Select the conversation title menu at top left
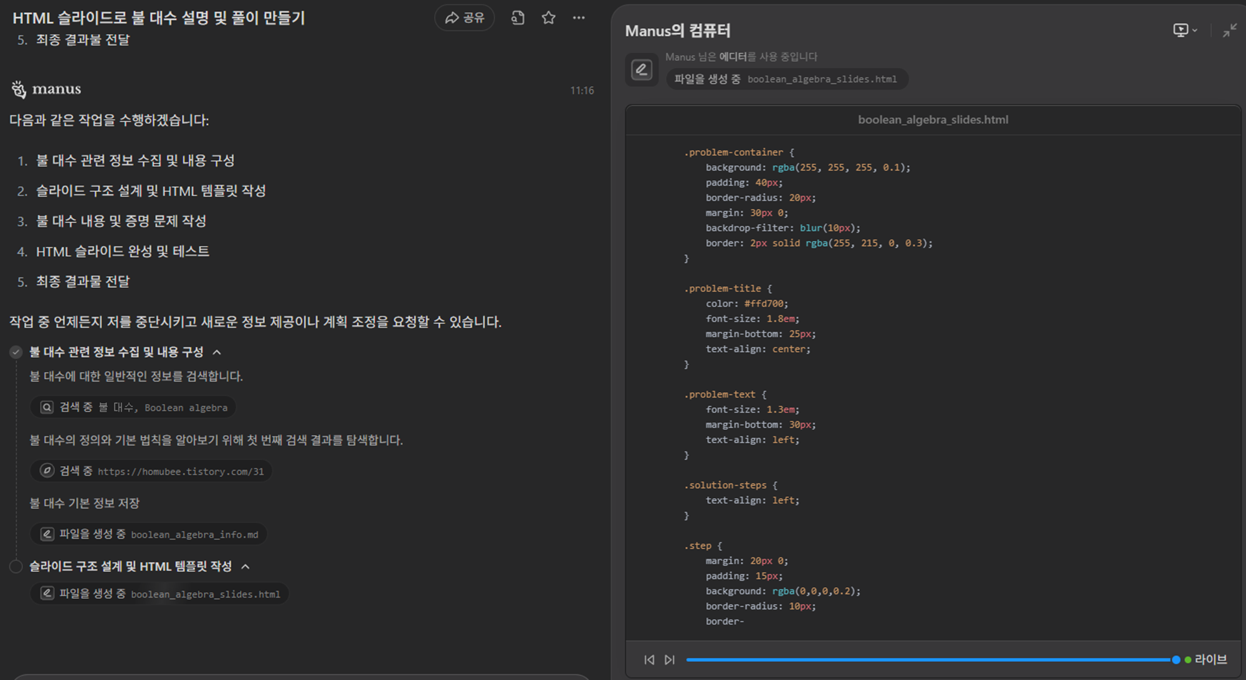The height and width of the screenshot is (680, 1246). (x=158, y=18)
